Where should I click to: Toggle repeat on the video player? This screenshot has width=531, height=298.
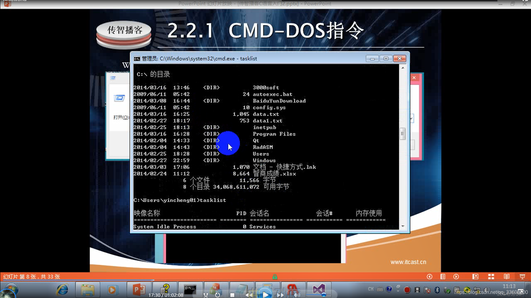217,295
